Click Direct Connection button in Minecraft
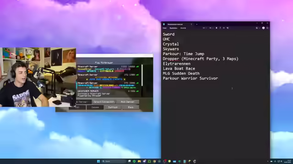The height and width of the screenshot is (164, 293). coord(104,102)
